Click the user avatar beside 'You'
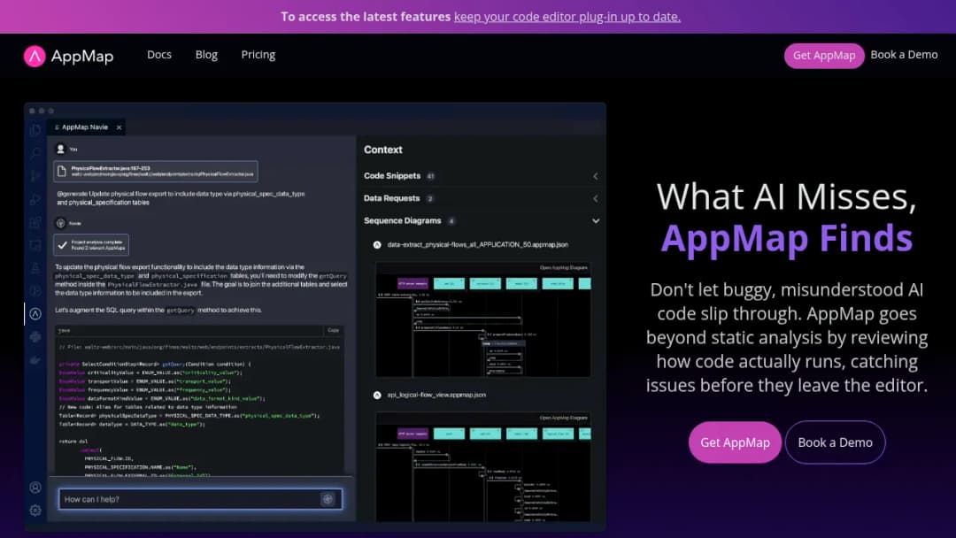956x538 pixels. pos(60,149)
